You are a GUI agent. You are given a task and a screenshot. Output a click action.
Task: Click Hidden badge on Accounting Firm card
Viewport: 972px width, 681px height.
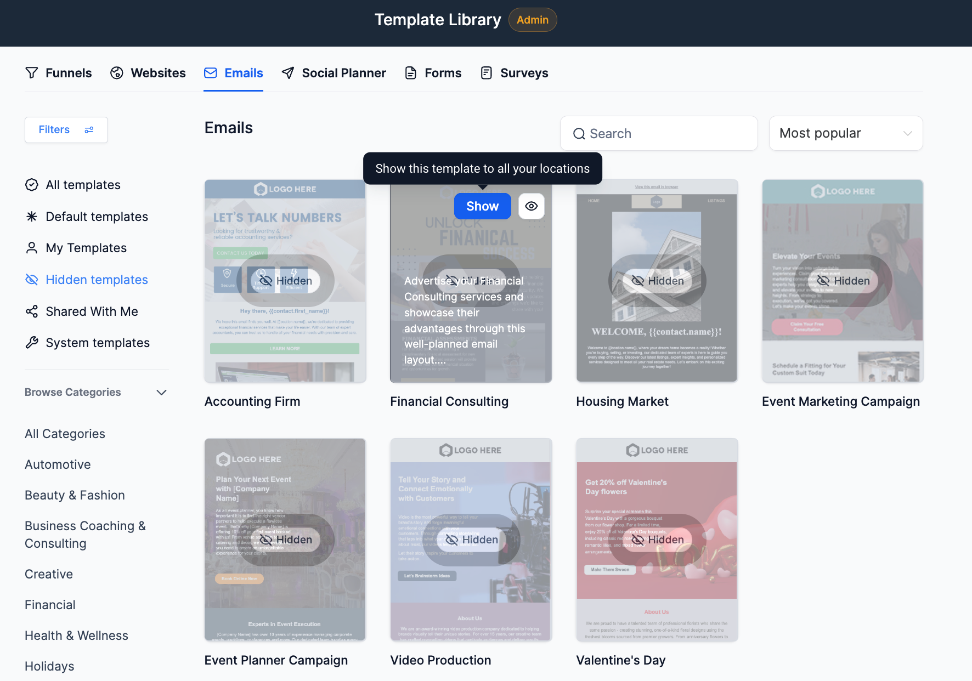tap(285, 281)
